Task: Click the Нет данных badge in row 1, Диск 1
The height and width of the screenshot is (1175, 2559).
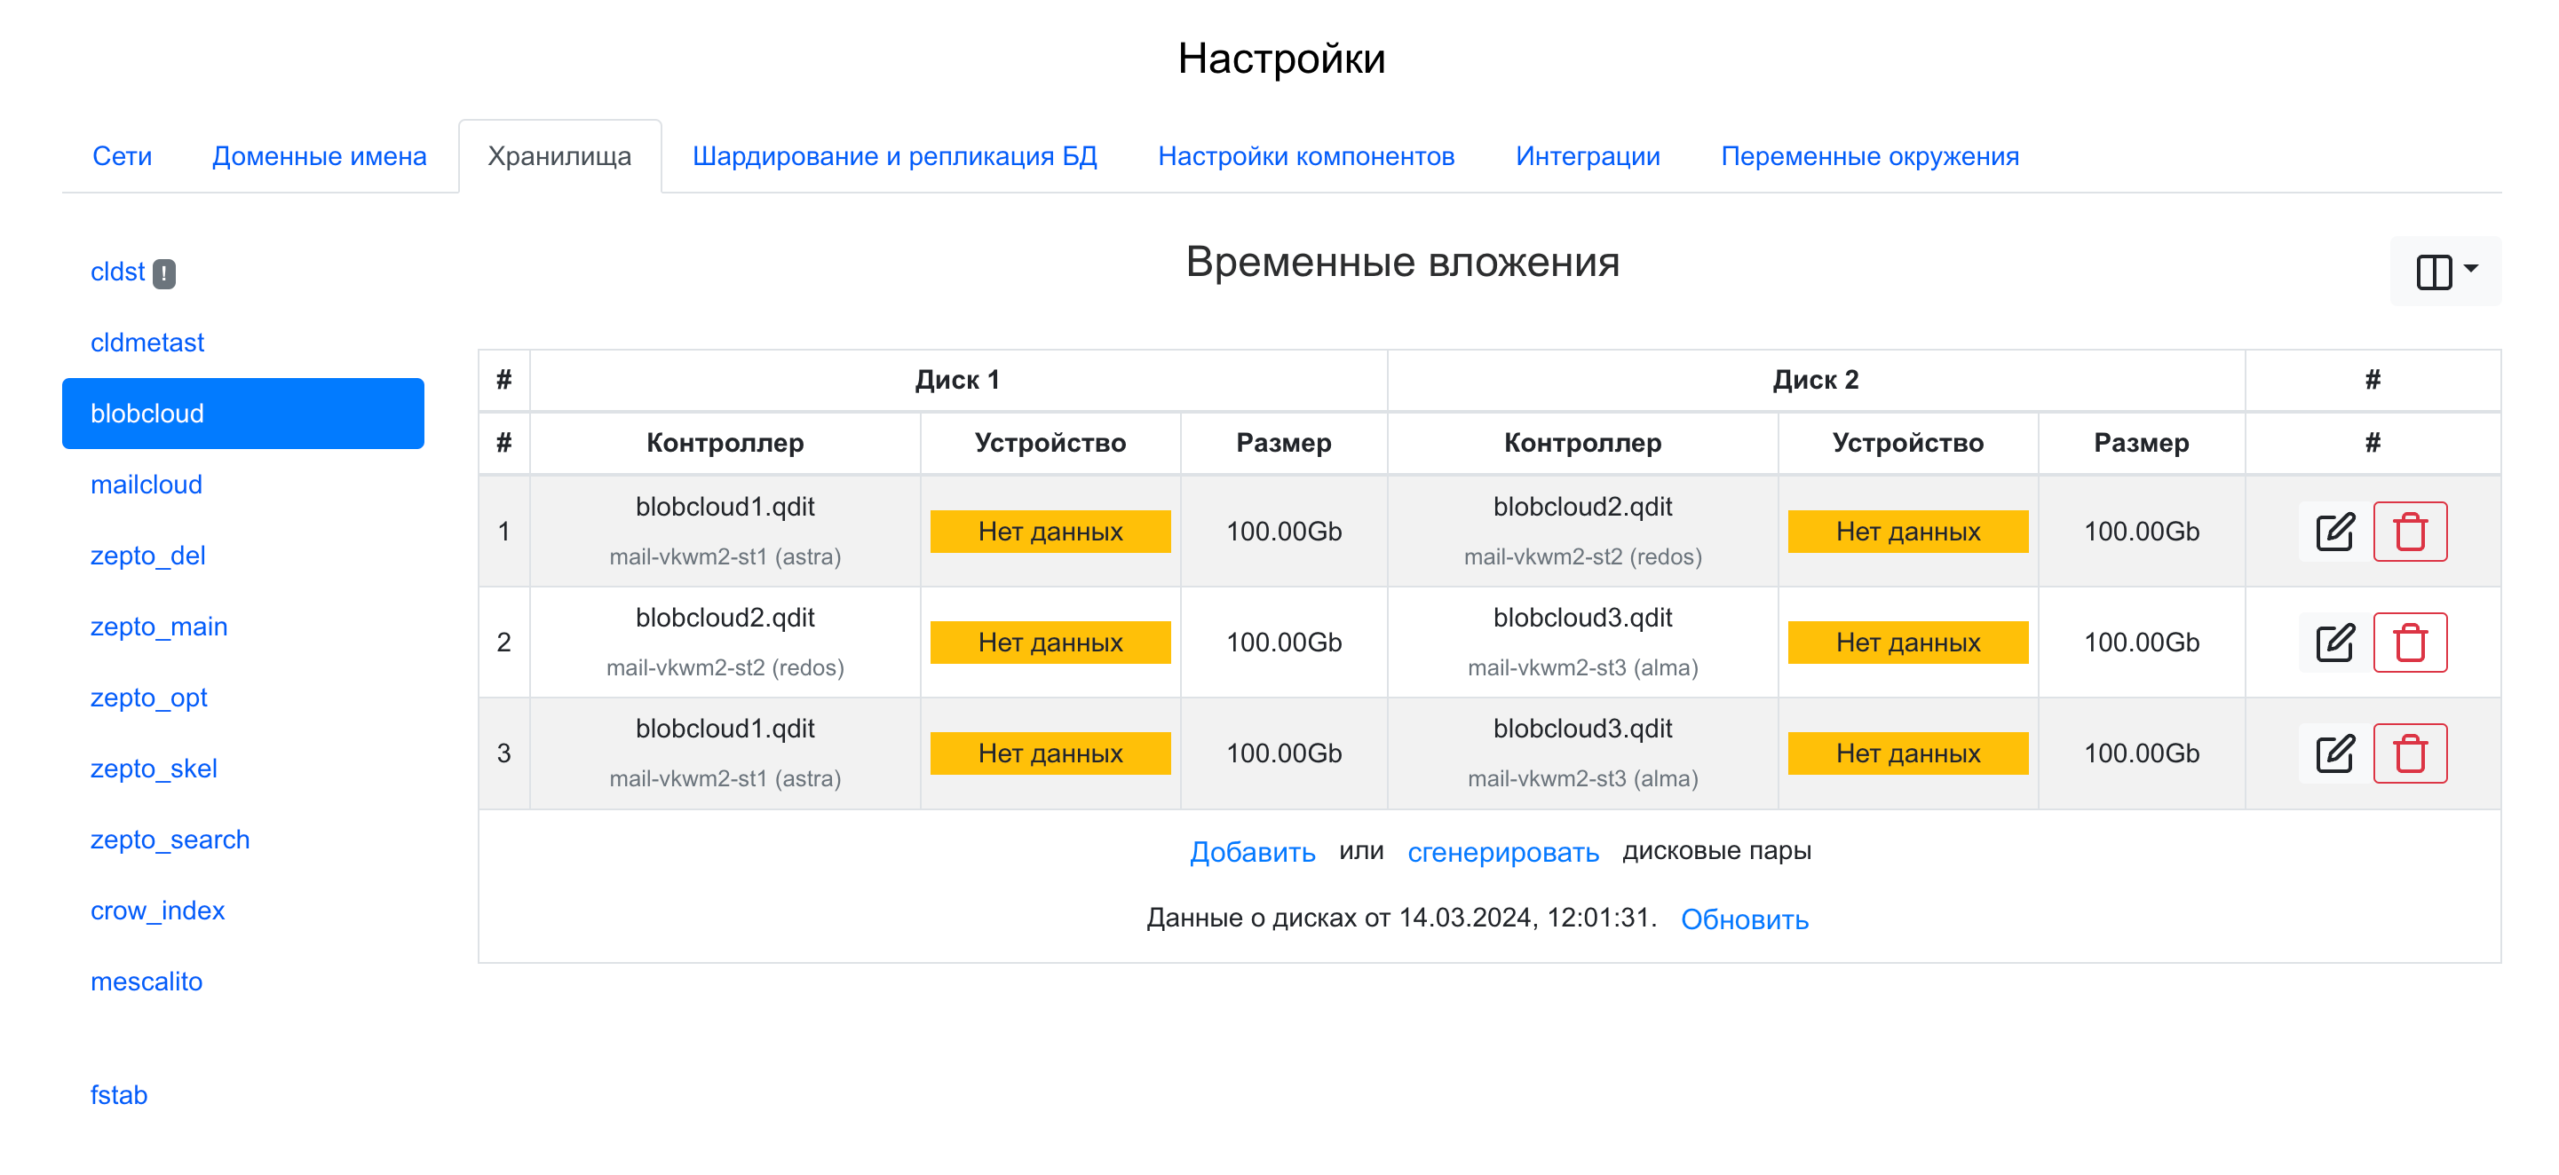Action: click(1049, 532)
